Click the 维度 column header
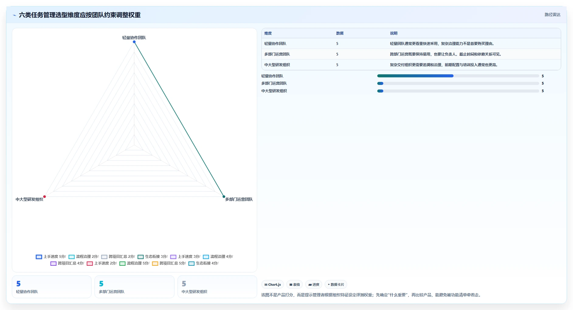The height and width of the screenshot is (310, 573). pyautogui.click(x=268, y=33)
